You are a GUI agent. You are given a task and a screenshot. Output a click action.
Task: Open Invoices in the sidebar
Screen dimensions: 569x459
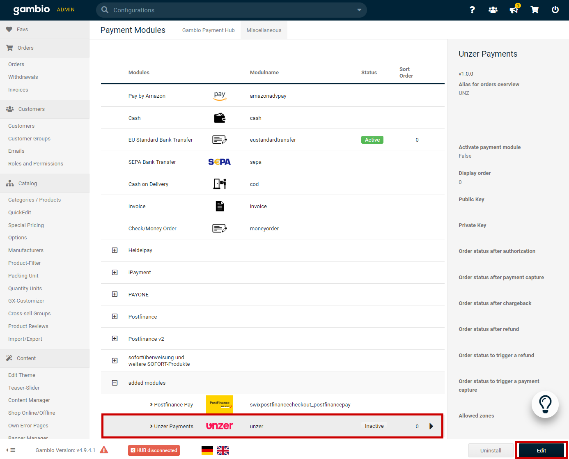pyautogui.click(x=18, y=90)
